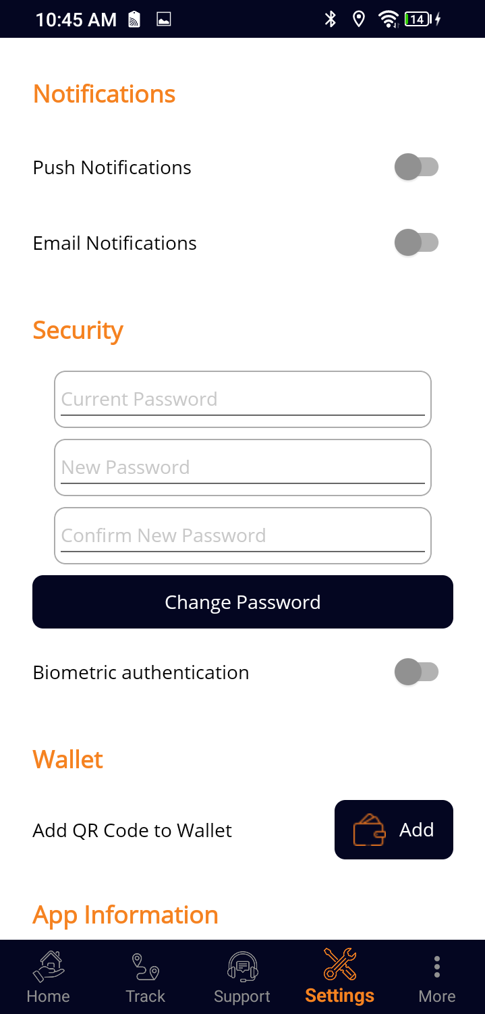The image size is (485, 1014).
Task: Tap Add to put QR Code in Wallet
Action: tap(394, 830)
